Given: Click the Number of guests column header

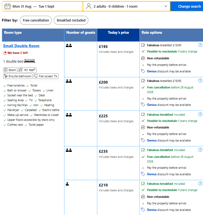Looking at the screenshot, I should point(81,35).
